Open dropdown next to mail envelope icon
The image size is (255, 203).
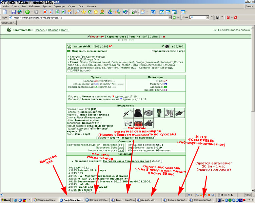pyautogui.click(x=147, y=12)
